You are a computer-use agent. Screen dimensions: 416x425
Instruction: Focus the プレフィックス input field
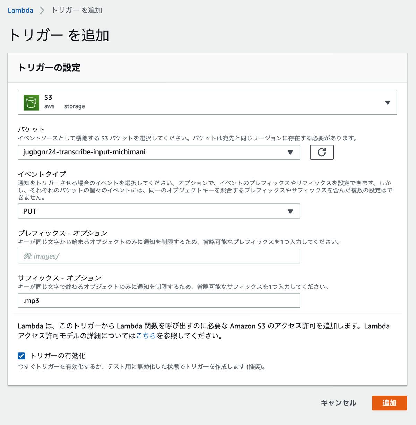159,256
